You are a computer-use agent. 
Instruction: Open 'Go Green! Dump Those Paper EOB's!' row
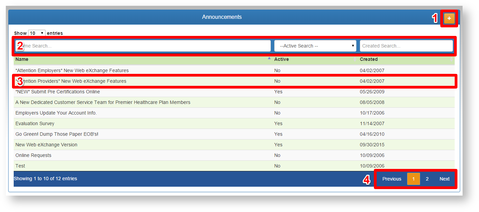(x=234, y=134)
